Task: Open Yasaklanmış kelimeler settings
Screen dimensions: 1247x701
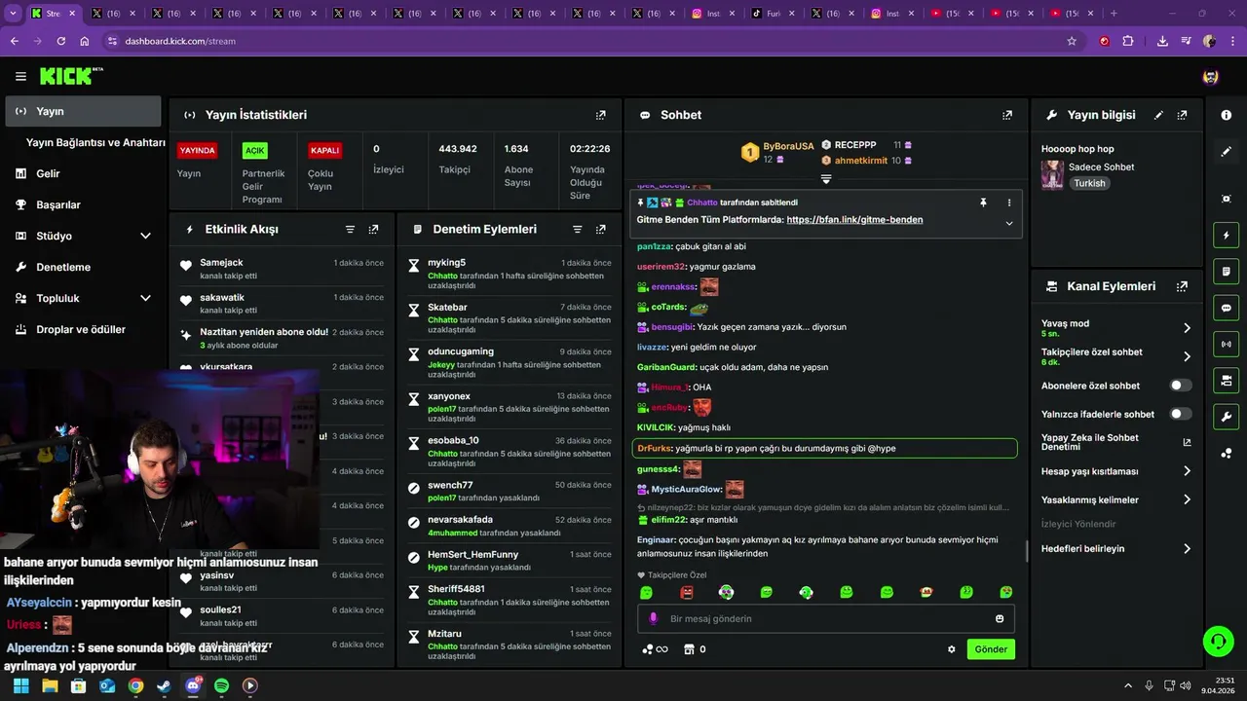Action: click(1116, 499)
